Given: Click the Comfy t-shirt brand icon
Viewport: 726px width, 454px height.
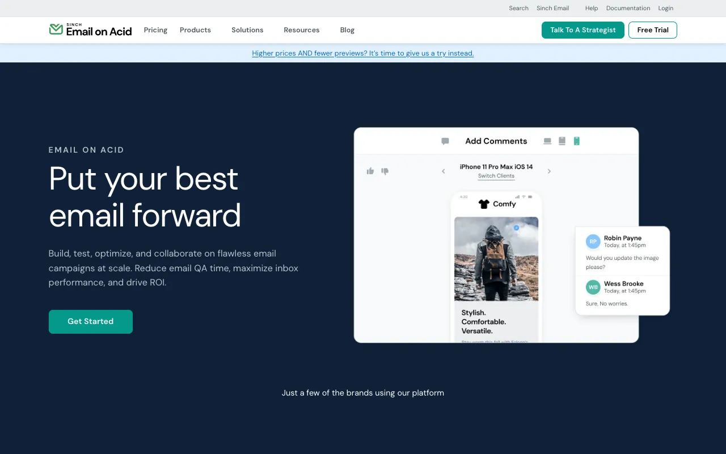Looking at the screenshot, I should [x=484, y=204].
